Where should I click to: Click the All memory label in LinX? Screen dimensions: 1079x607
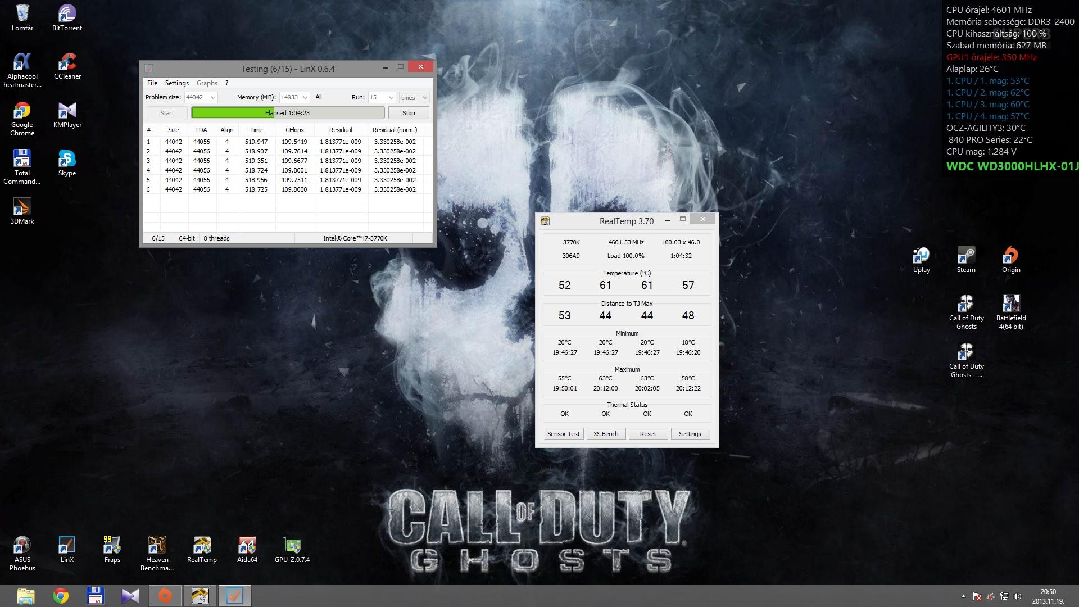(319, 97)
